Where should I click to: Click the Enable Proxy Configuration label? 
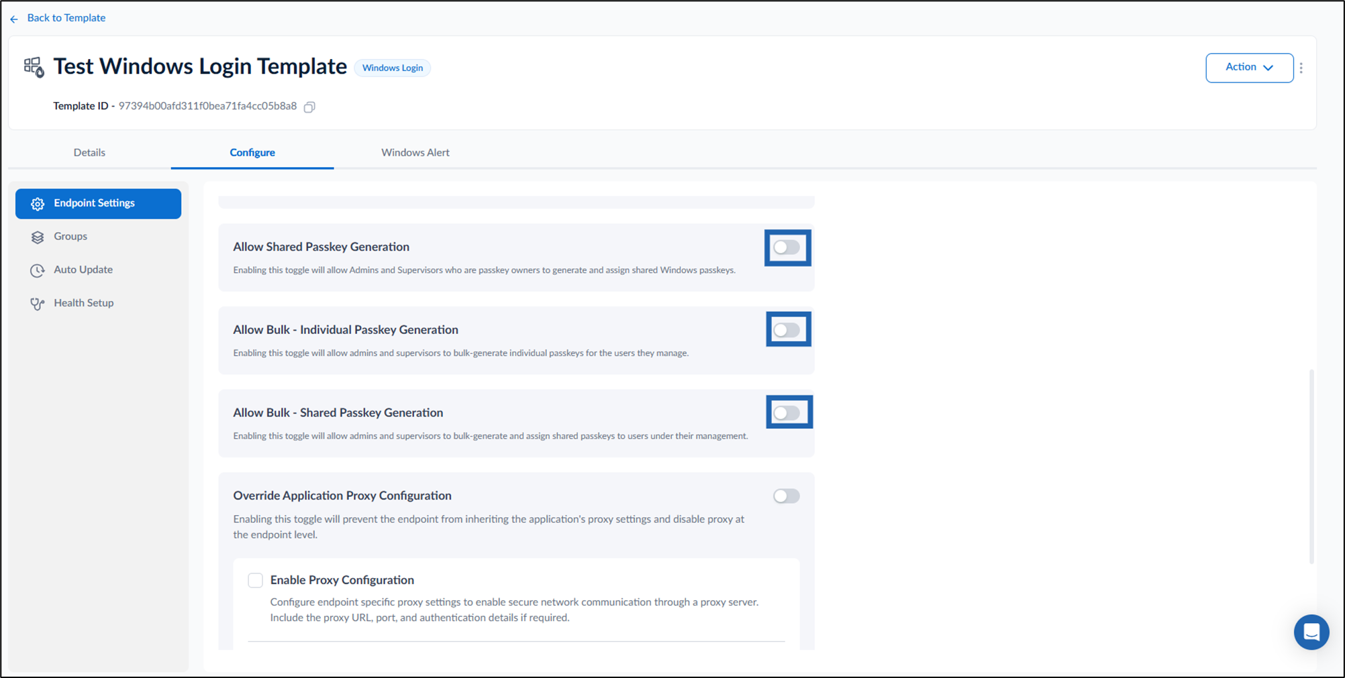coord(342,580)
